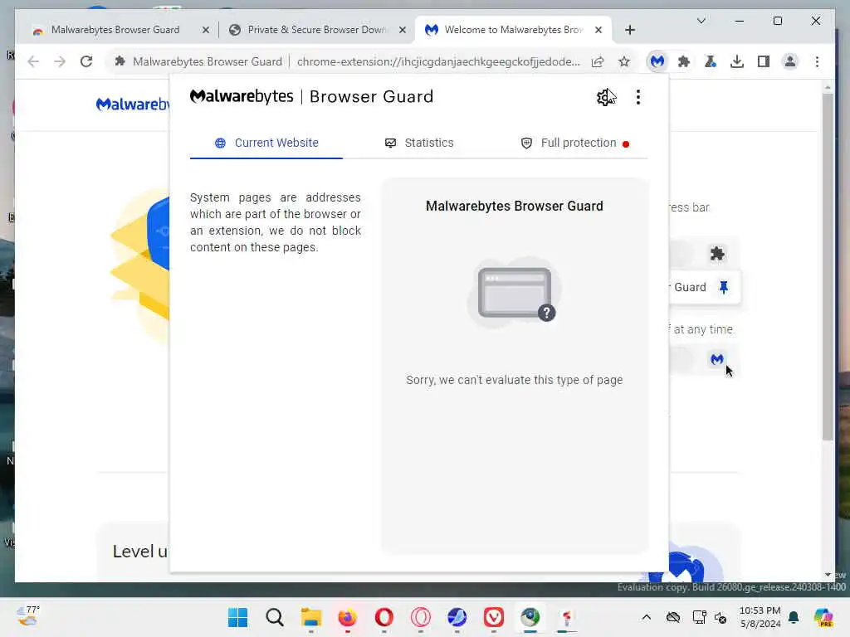The height and width of the screenshot is (637, 850).
Task: Close the Malwarebytes Browser Guard first tab
Action: point(206,31)
